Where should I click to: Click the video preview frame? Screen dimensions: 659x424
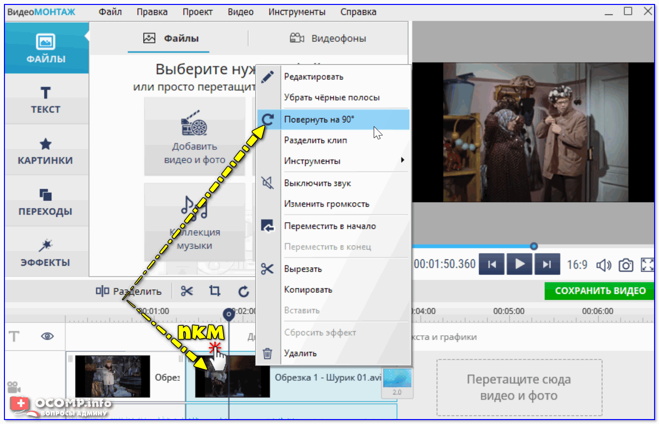tap(533, 132)
